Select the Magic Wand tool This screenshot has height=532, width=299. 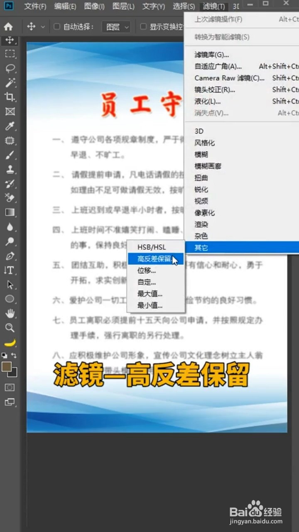point(10,83)
